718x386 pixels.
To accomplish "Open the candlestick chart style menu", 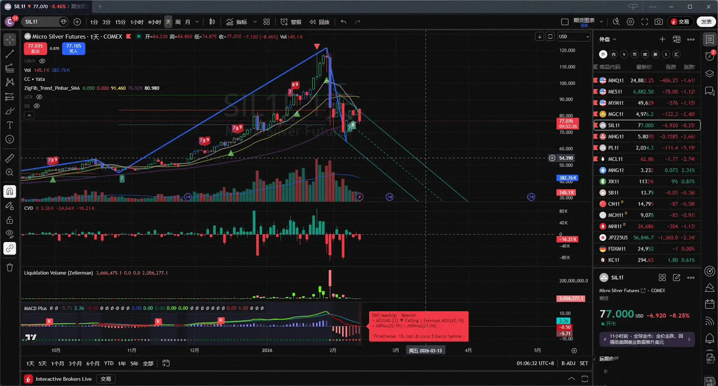I will 212,22.
